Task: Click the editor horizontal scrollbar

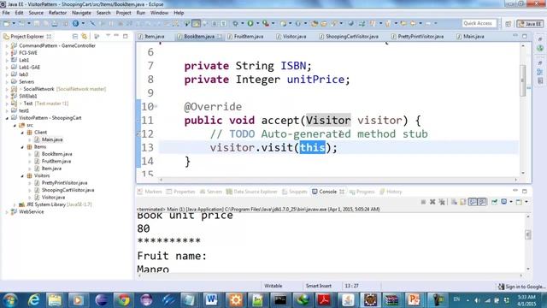Action: [338, 180]
